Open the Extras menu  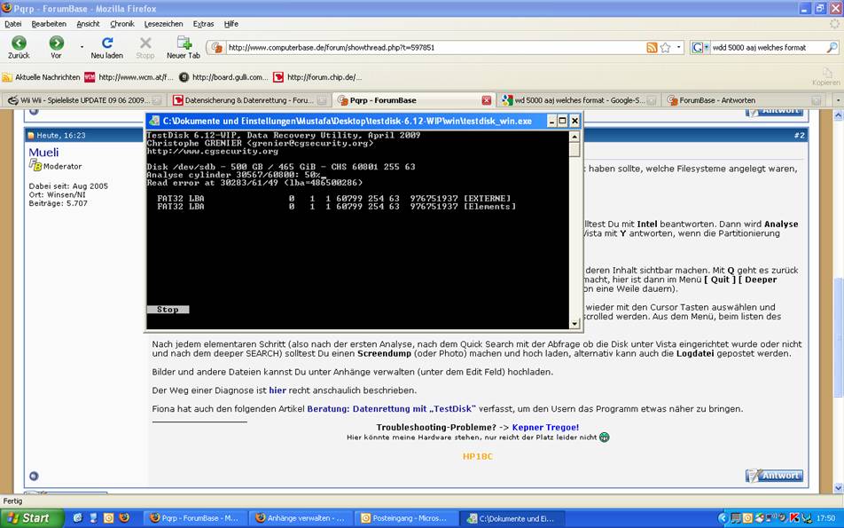point(204,24)
